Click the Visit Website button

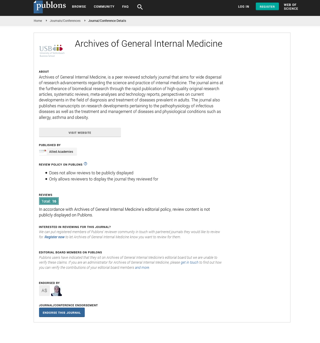[x=80, y=132]
